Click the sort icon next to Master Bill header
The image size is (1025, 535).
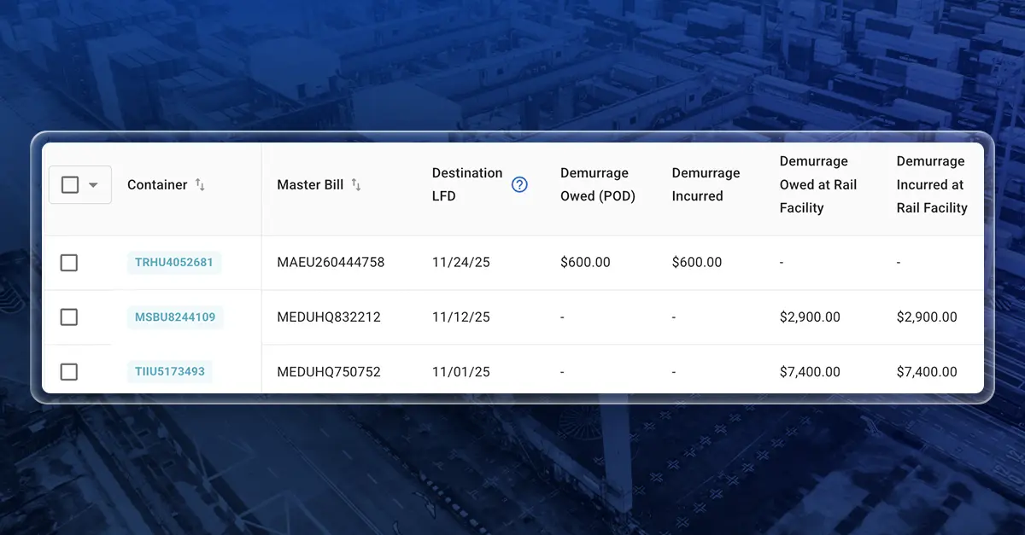click(357, 184)
